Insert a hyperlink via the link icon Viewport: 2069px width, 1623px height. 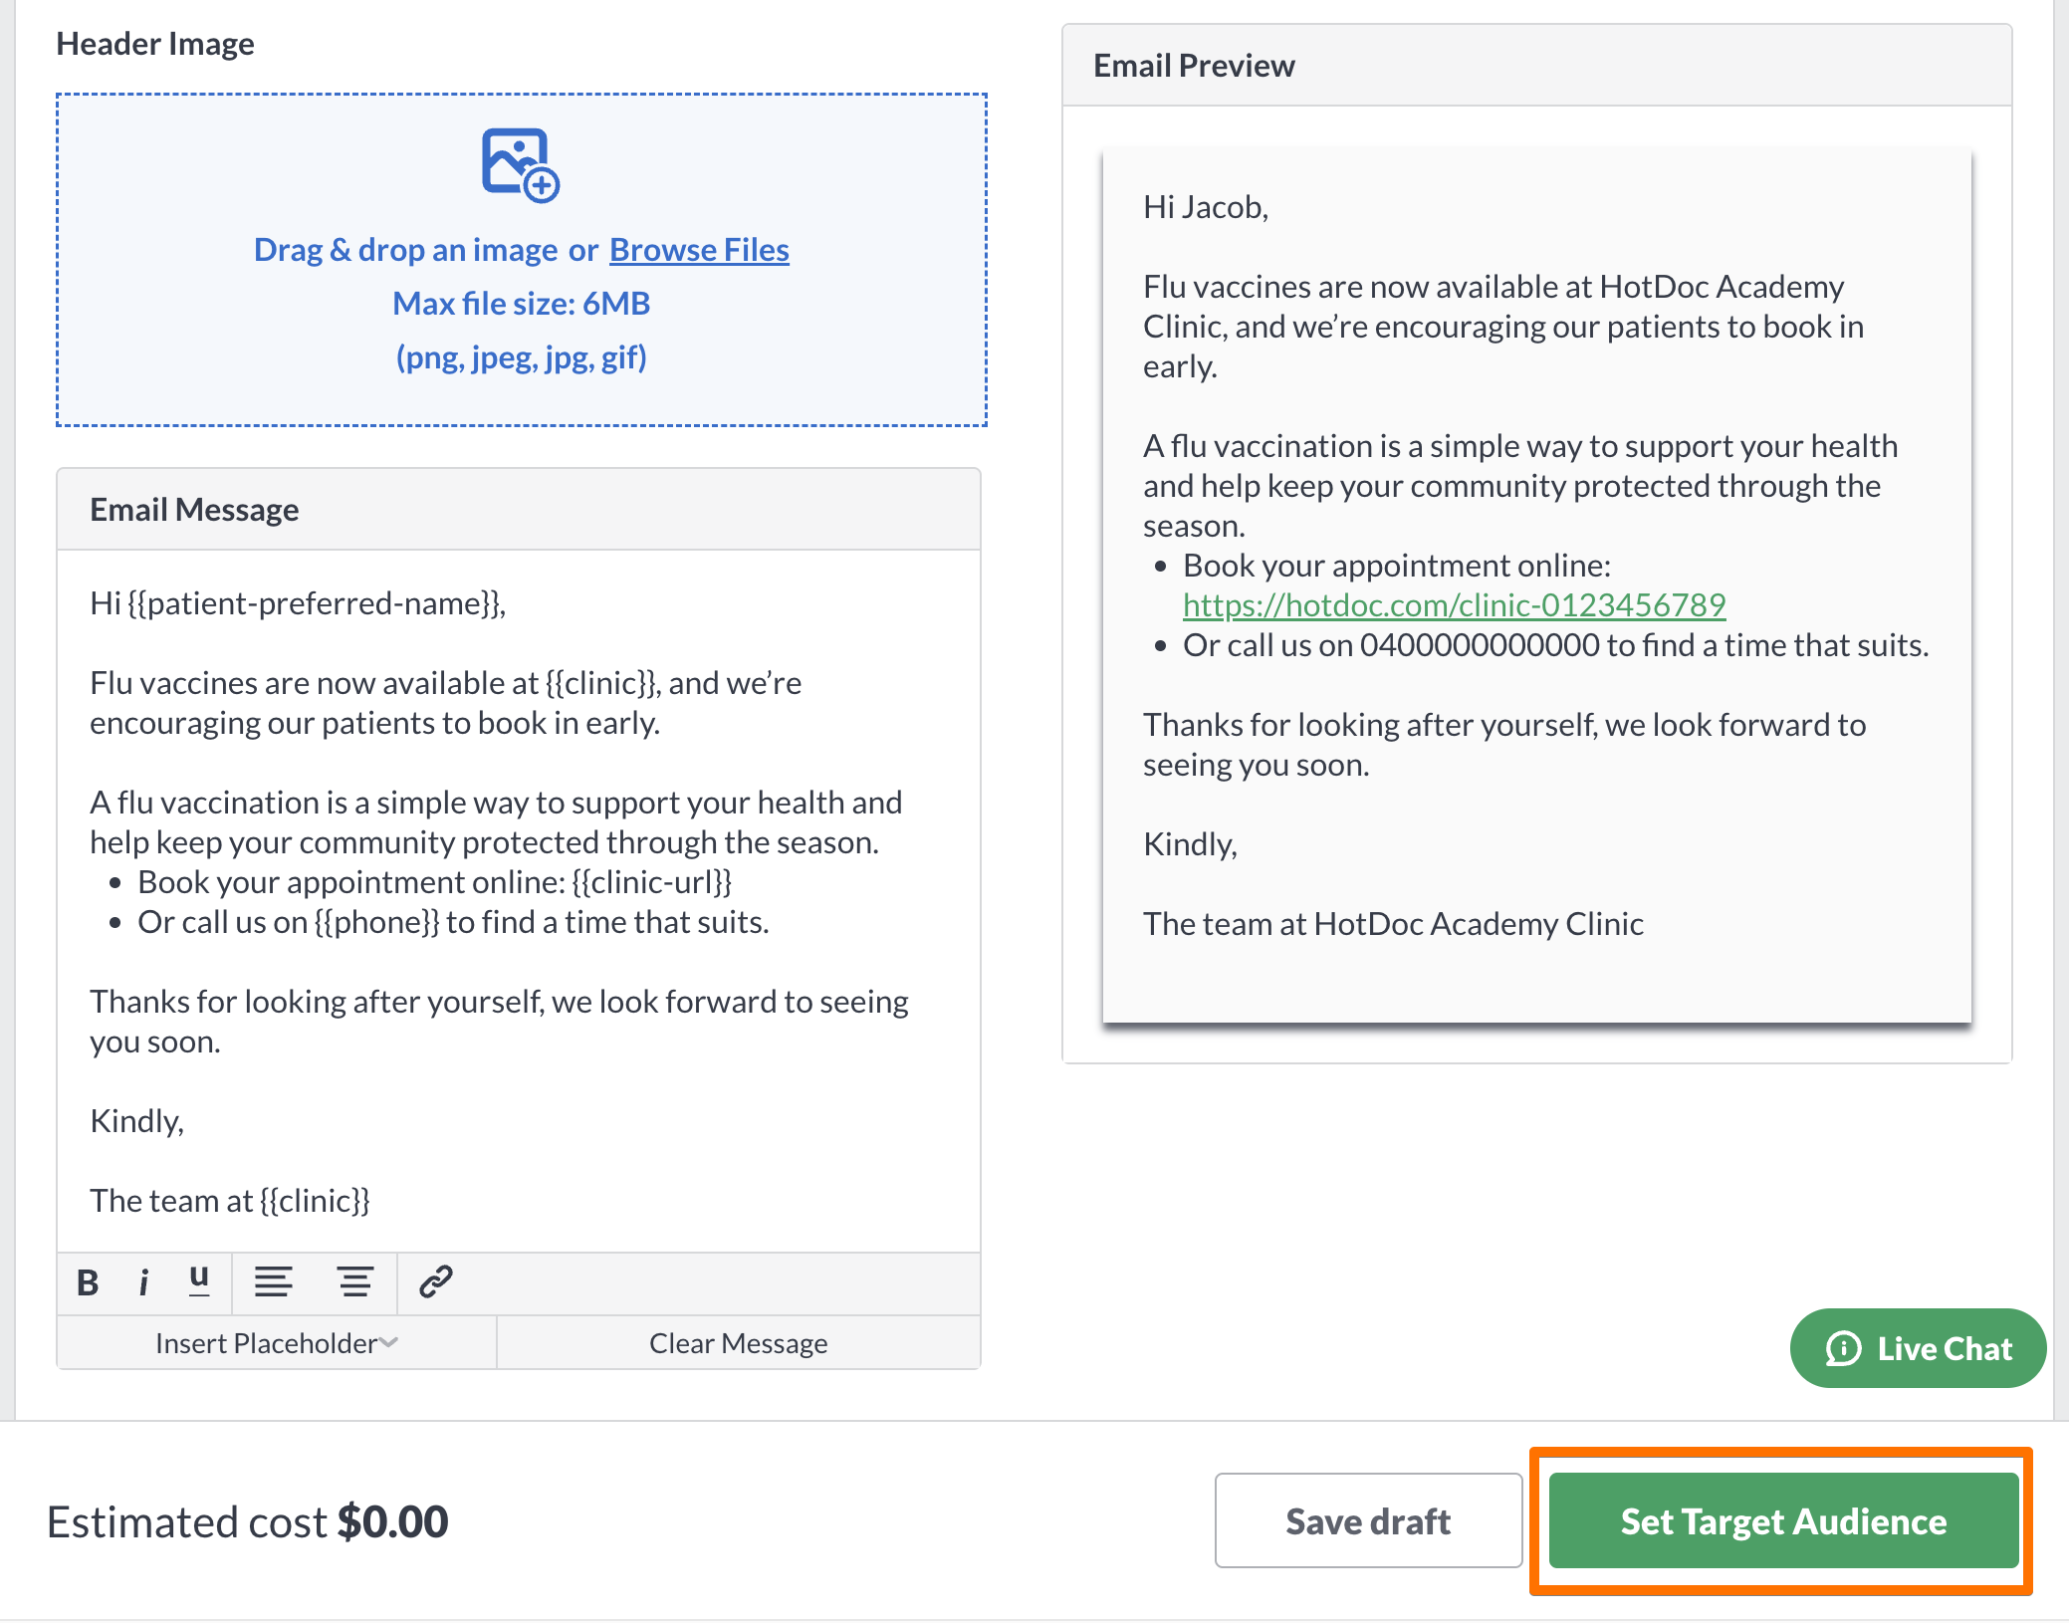(x=436, y=1282)
